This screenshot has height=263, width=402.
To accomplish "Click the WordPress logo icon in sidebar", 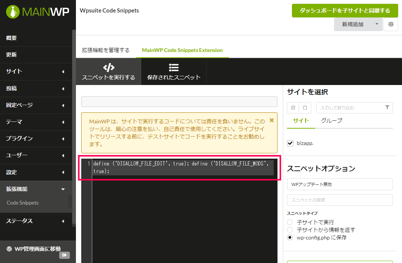I will click(x=9, y=249).
